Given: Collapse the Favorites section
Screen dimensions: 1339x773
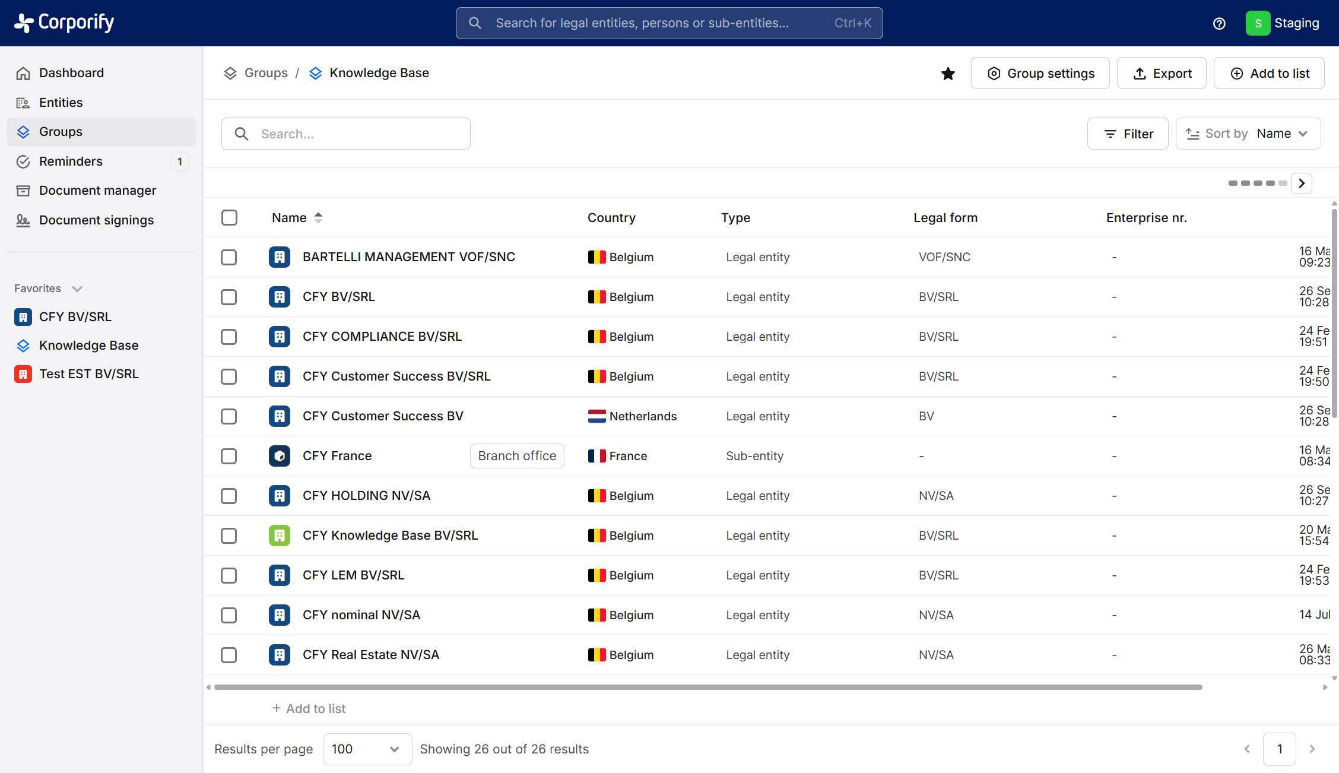Looking at the screenshot, I should click(77, 289).
